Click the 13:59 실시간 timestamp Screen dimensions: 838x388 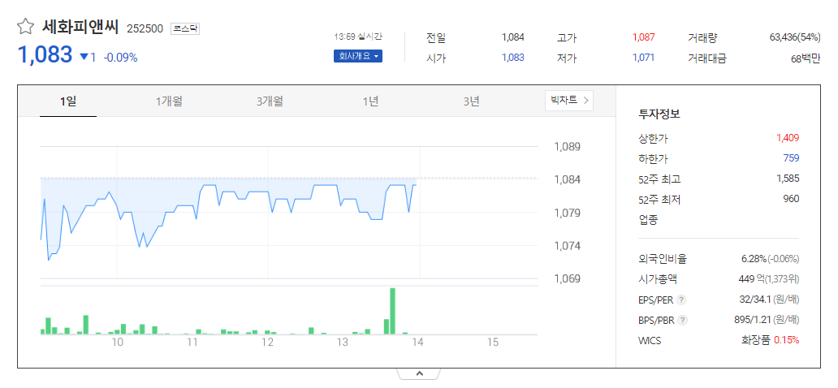358,37
